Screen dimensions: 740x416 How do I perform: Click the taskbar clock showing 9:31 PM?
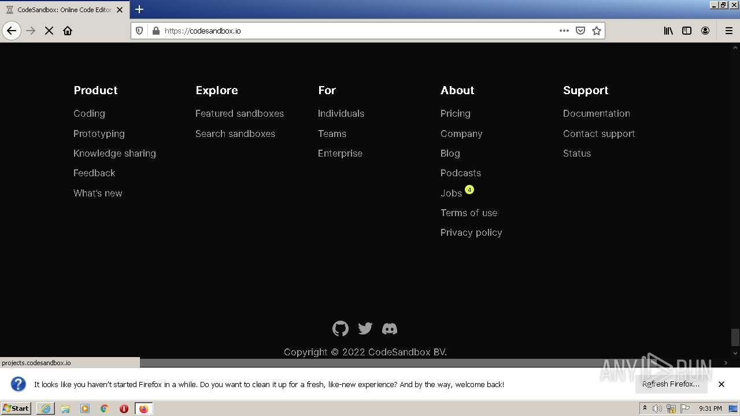711,408
